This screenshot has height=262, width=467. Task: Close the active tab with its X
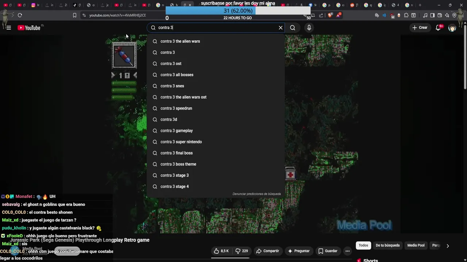[x=190, y=5]
